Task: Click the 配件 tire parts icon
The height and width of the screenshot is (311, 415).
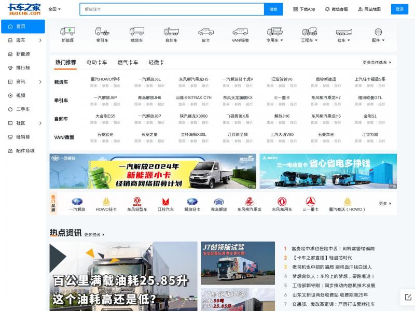Action: coord(378,32)
